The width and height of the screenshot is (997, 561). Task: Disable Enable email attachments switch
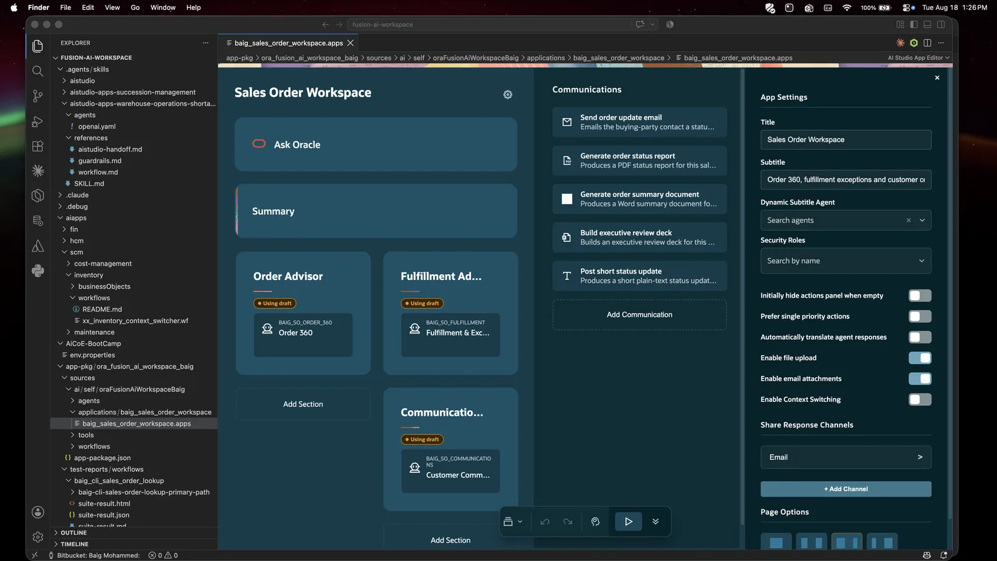click(920, 379)
